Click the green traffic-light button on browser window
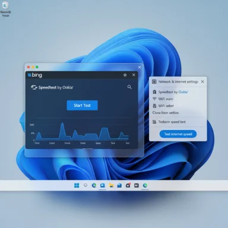228x228 pixels. pos(37,67)
